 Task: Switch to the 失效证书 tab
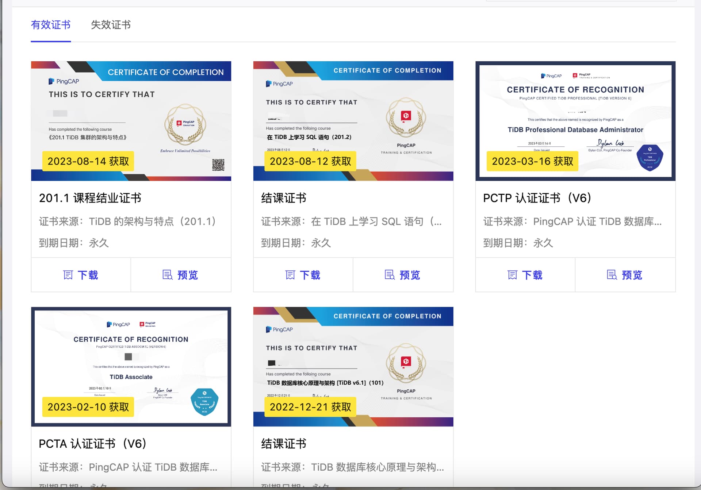pos(111,25)
